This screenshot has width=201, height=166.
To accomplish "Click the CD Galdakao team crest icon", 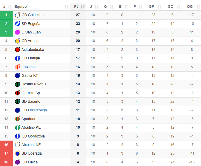I will point(18,15).
